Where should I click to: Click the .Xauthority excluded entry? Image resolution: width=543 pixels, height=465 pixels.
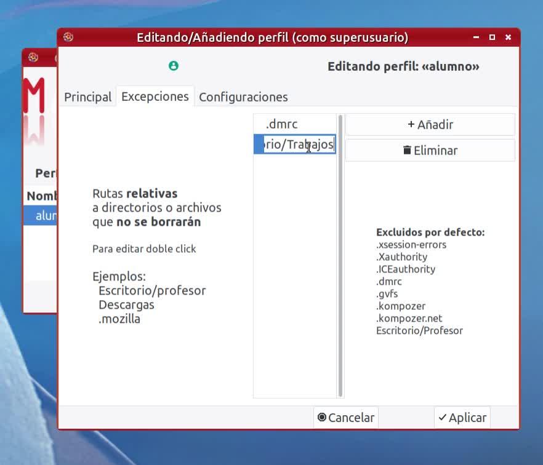tap(401, 256)
